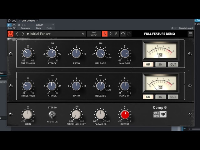
Task: Click the bottom channel VU meter
Action: coord(161,83)
